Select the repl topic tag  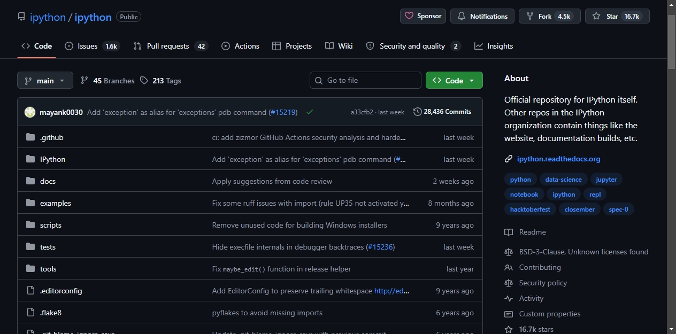point(595,195)
